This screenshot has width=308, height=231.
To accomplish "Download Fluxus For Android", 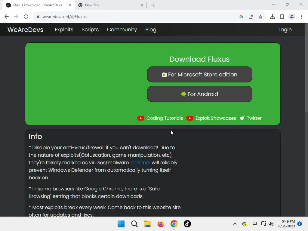I will (x=200, y=94).
